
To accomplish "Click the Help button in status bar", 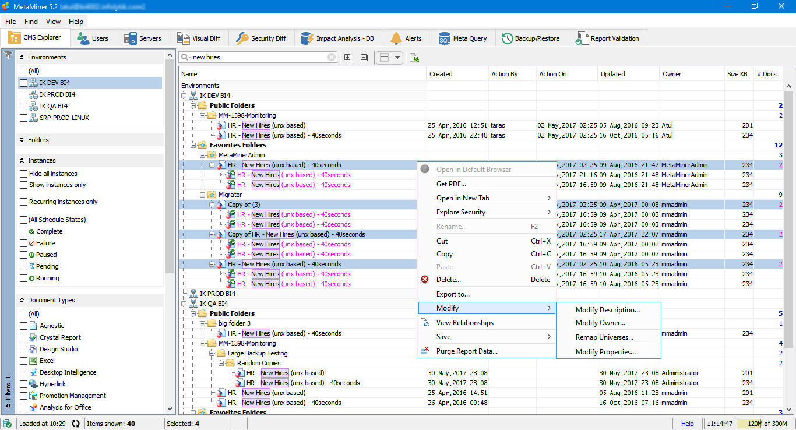I will point(688,424).
